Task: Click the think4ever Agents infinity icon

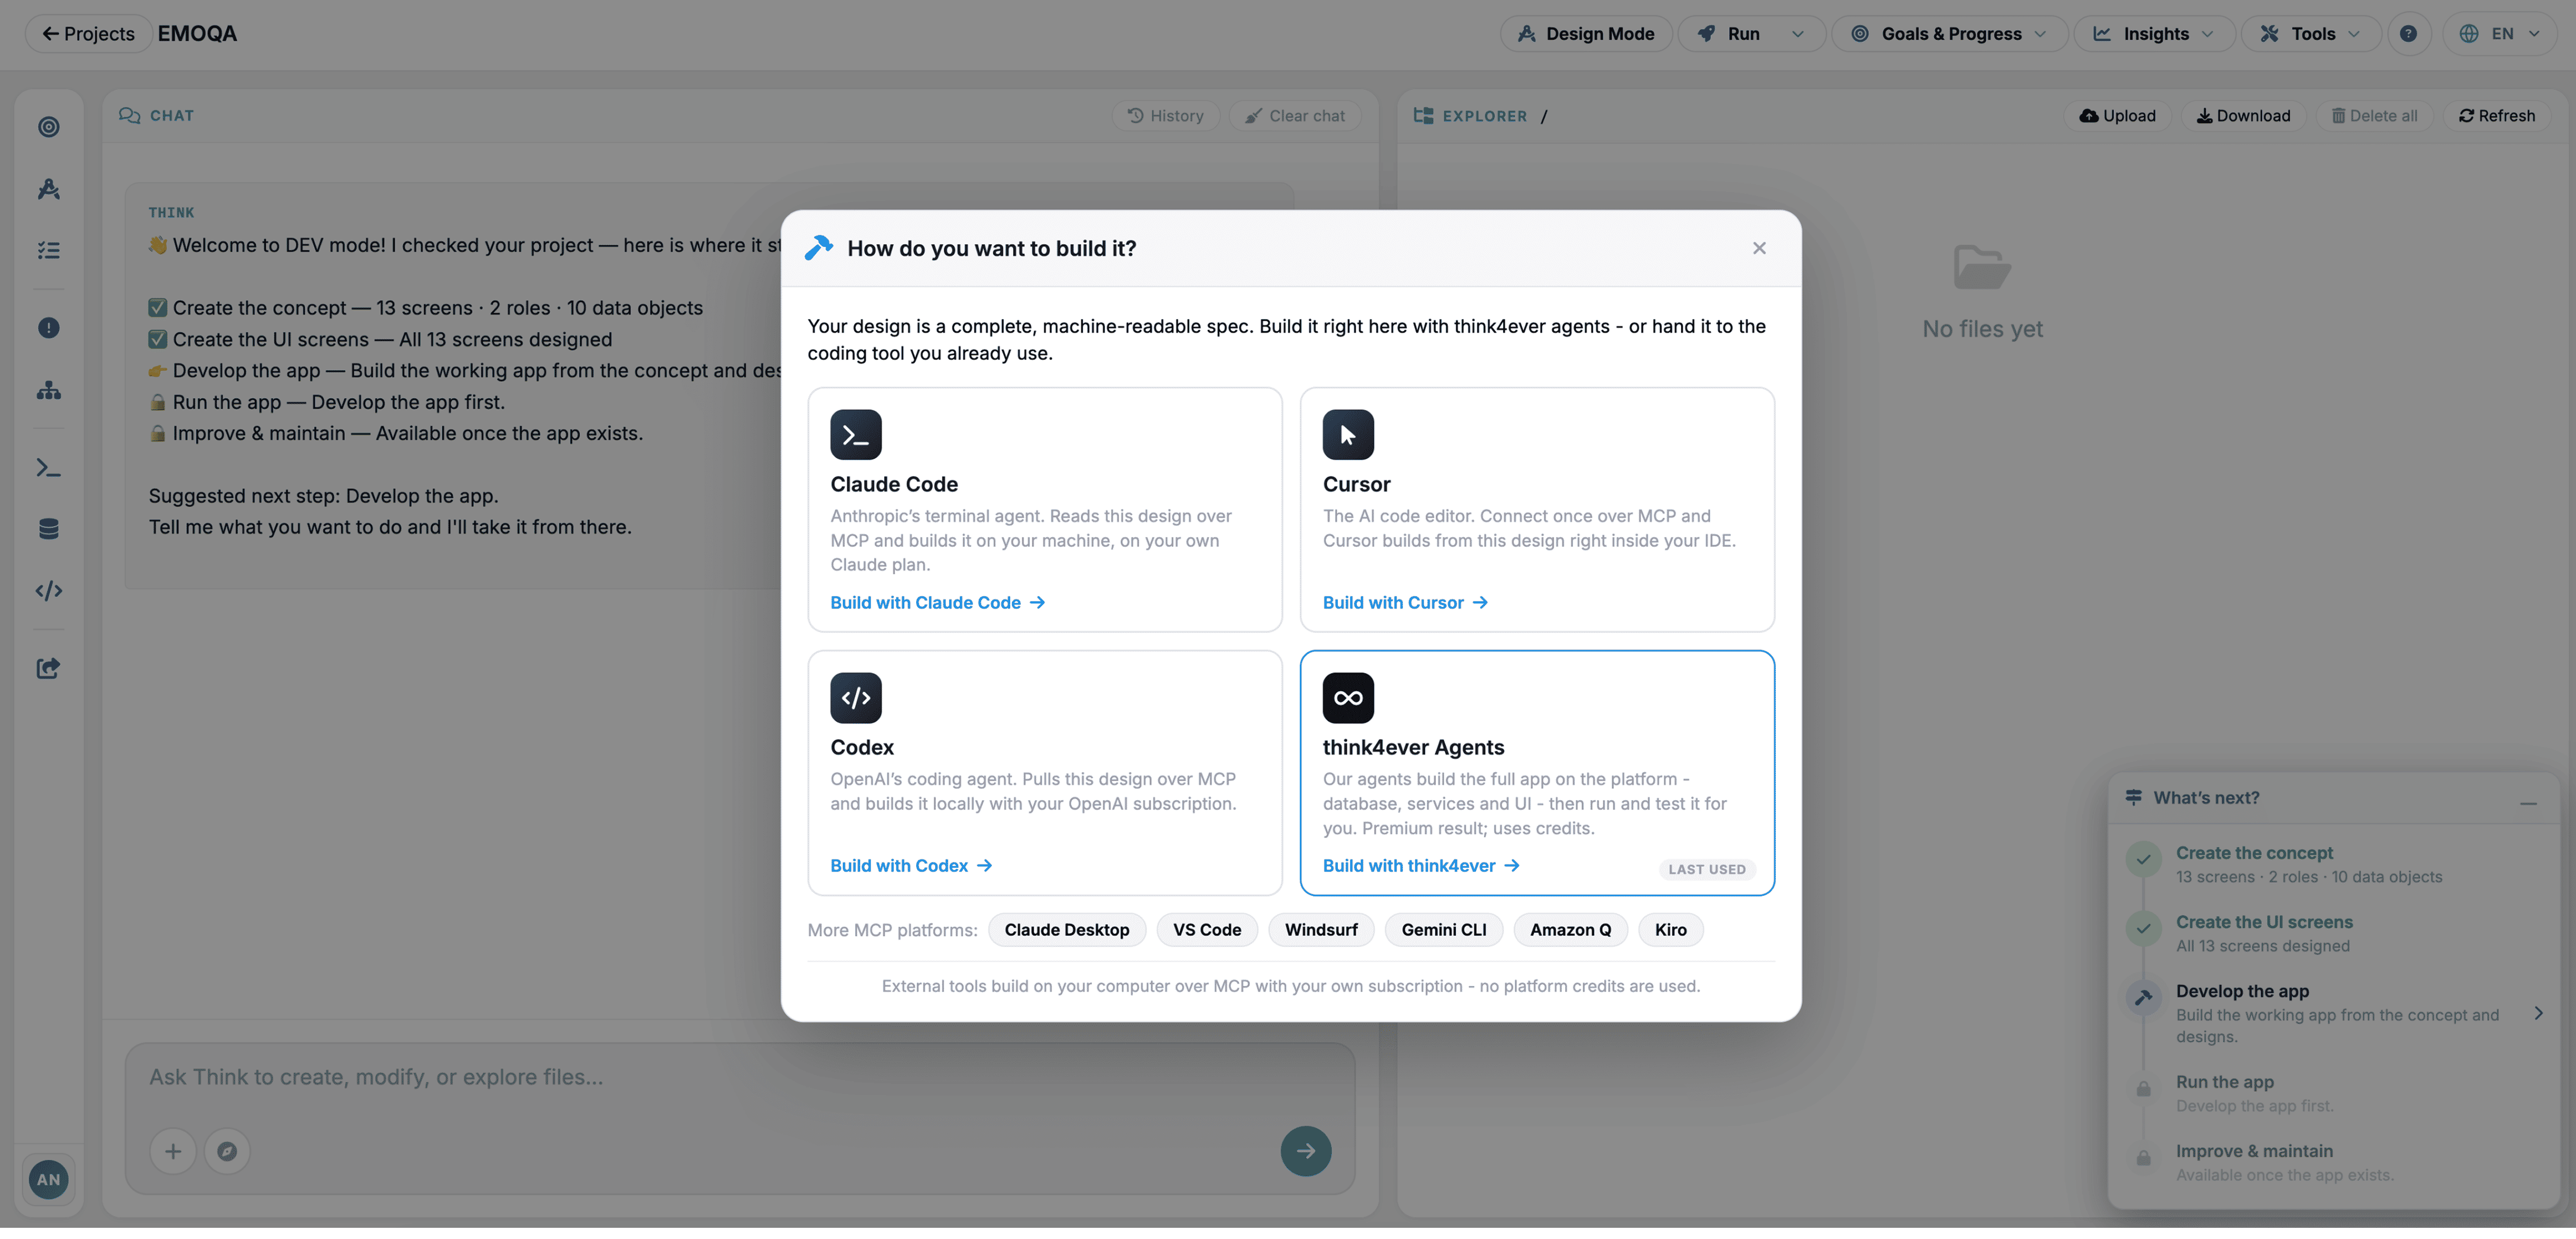Action: (x=1348, y=698)
